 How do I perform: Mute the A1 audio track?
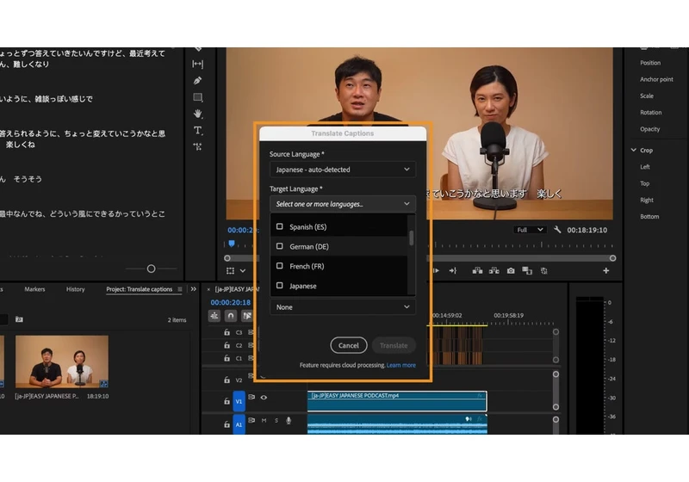264,421
